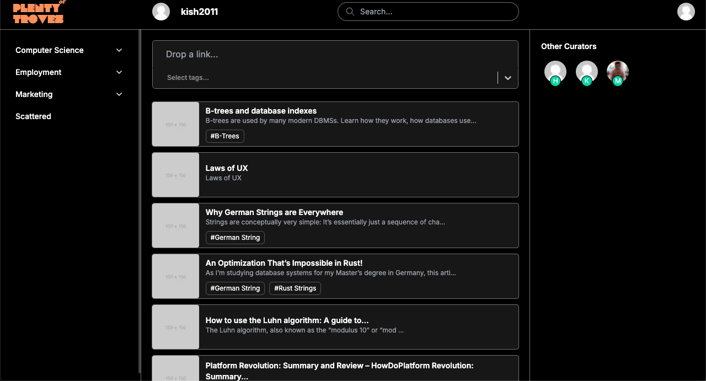Viewport: 706px width, 381px height.
Task: Open Platform Revolution Summary and Review article
Action: coord(339,371)
